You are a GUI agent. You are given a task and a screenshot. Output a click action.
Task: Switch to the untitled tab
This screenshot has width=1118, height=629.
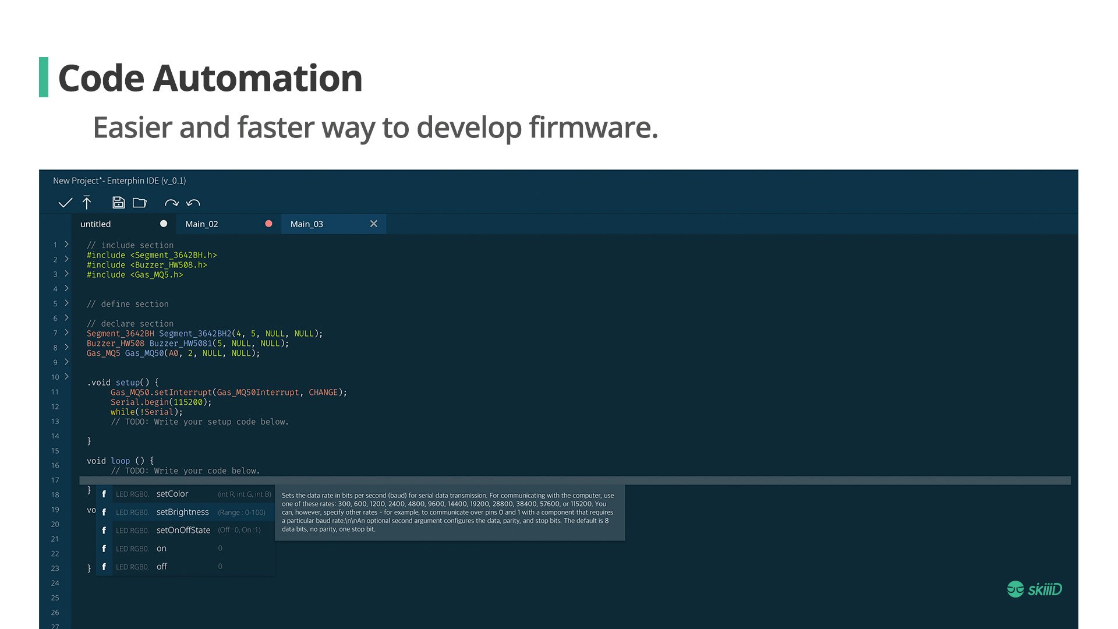pyautogui.click(x=96, y=224)
